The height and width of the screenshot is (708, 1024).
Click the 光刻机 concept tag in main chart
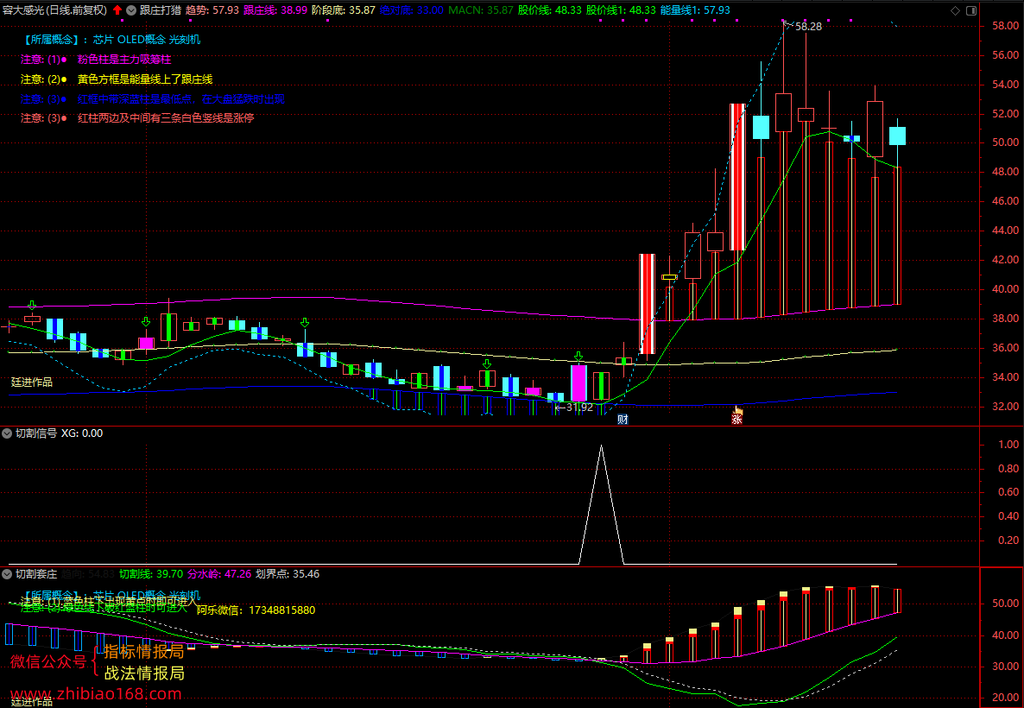pyautogui.click(x=185, y=40)
